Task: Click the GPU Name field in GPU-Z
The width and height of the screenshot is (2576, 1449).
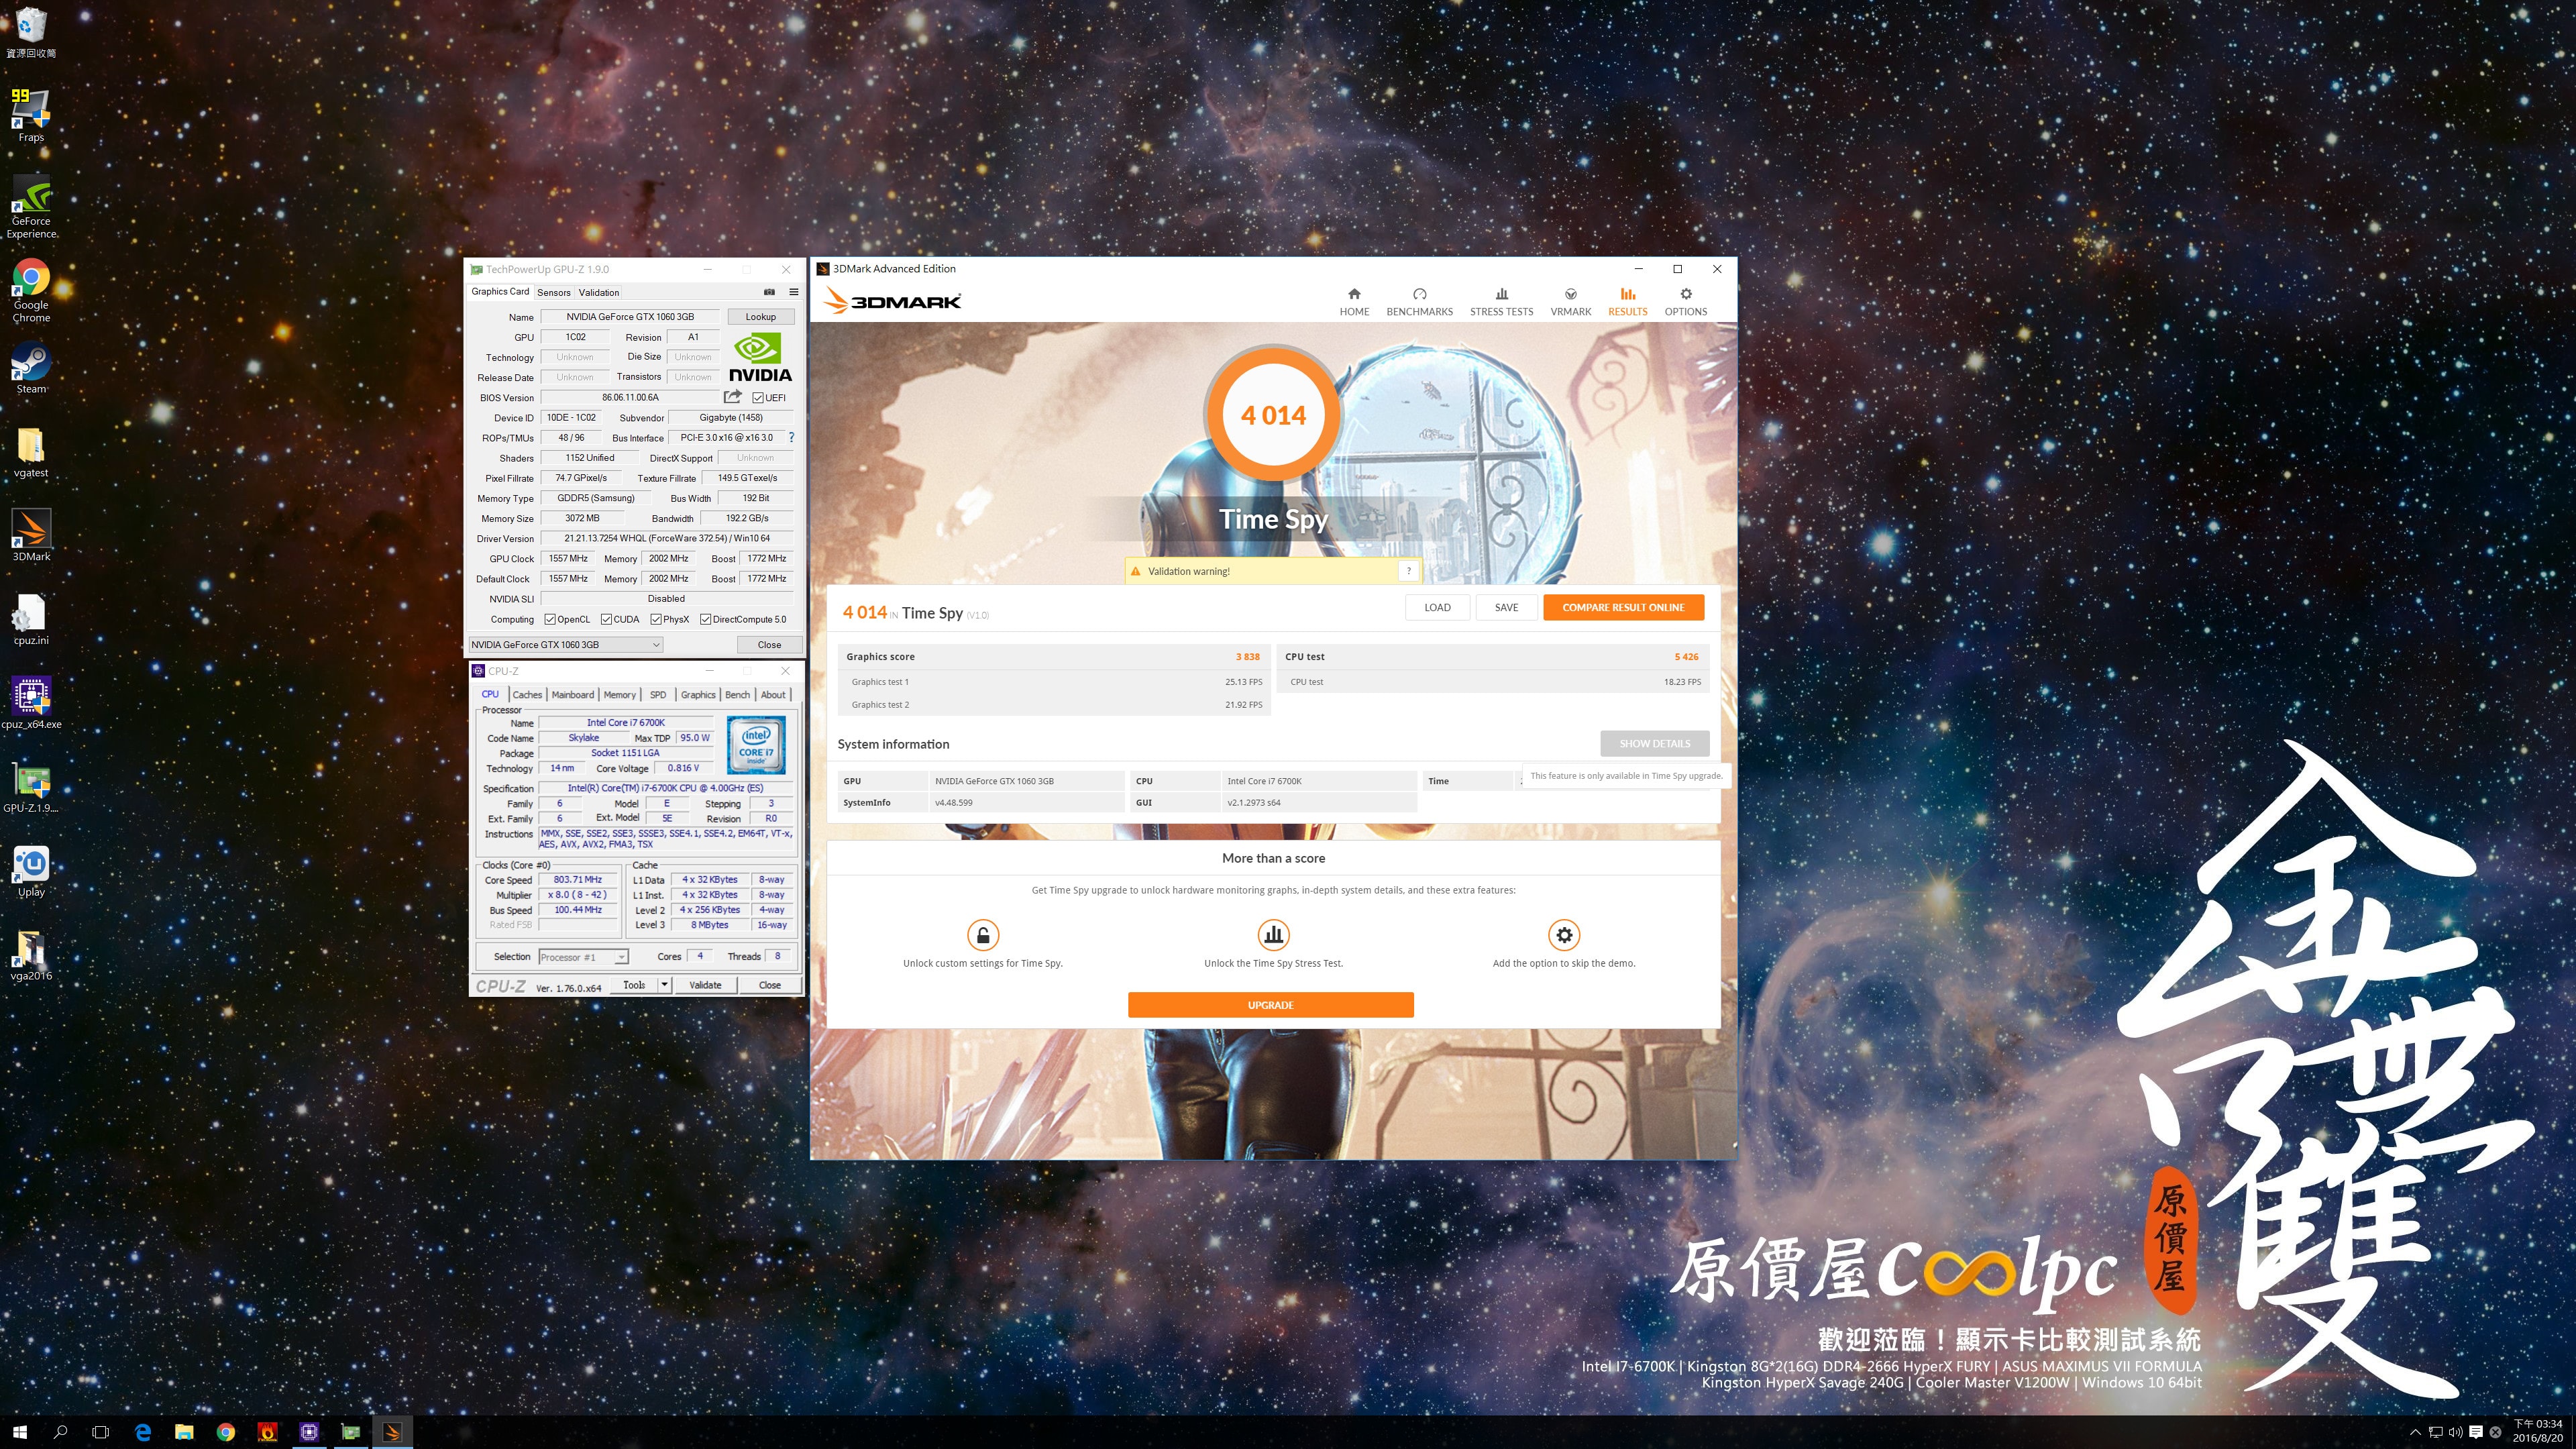Action: pos(630,317)
